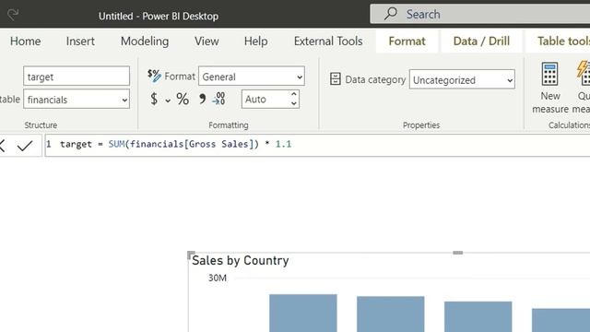The height and width of the screenshot is (332, 590).
Task: Create a New measure
Action: coord(549,88)
